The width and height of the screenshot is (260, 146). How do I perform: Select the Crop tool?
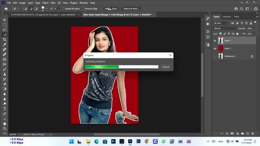4,40
